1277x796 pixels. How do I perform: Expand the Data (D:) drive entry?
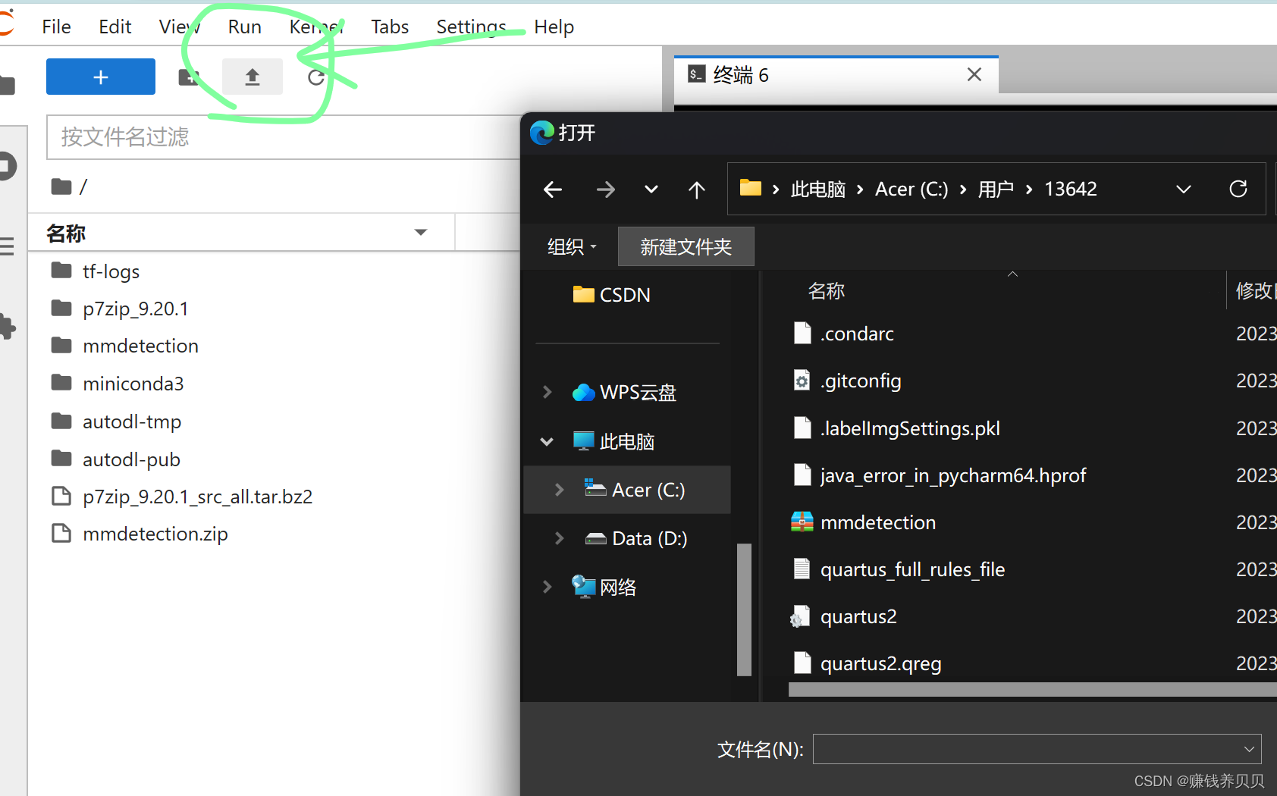pyautogui.click(x=559, y=538)
